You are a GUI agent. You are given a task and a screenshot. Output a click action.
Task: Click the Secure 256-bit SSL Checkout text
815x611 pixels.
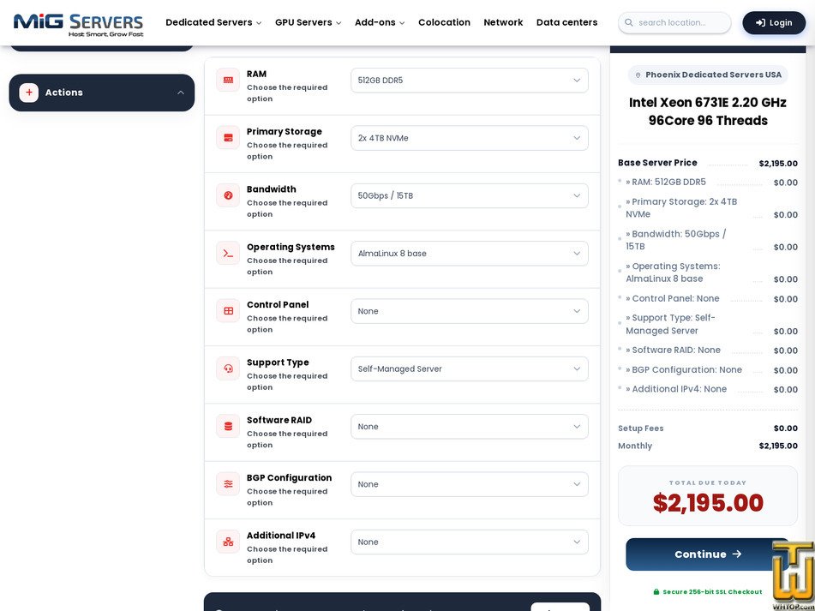click(713, 592)
